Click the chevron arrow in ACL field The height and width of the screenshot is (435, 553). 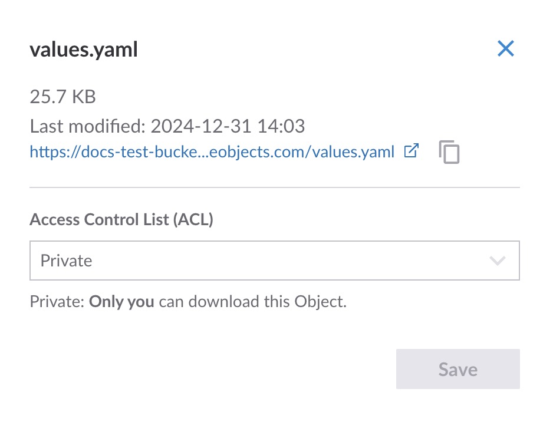point(498,261)
